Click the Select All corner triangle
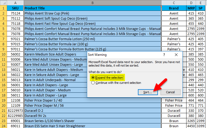Screen dimensions: 207x128 coord(3,3)
